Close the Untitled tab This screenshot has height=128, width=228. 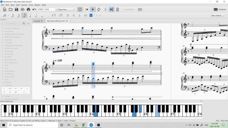click(x=42, y=21)
